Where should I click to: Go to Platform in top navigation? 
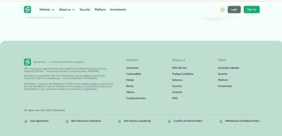(100, 10)
